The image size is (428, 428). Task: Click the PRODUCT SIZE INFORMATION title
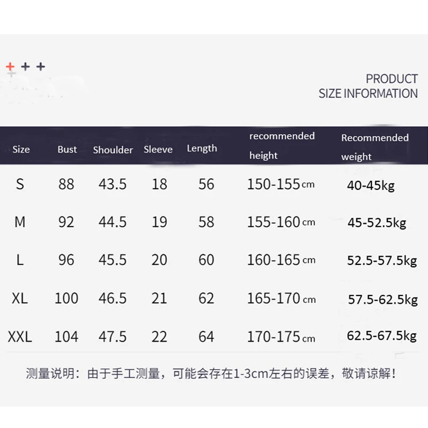click(x=368, y=86)
